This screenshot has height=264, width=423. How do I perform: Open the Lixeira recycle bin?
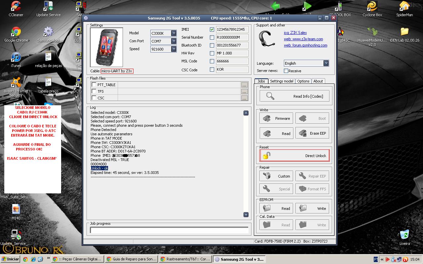404,237
